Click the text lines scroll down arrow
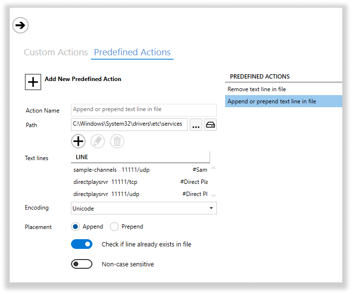352x294 pixels. [x=213, y=196]
